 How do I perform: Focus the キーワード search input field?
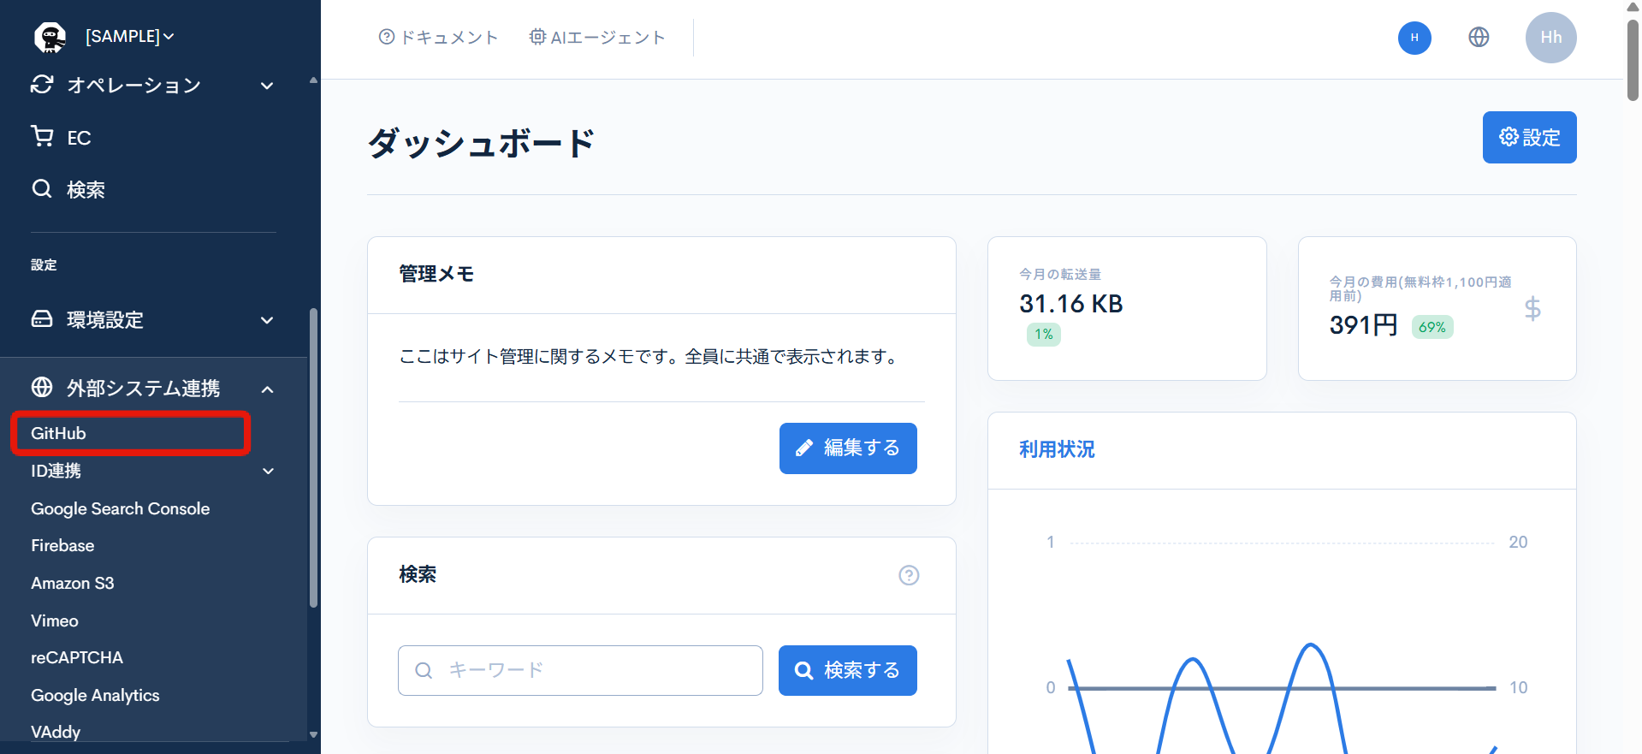pyautogui.click(x=580, y=670)
